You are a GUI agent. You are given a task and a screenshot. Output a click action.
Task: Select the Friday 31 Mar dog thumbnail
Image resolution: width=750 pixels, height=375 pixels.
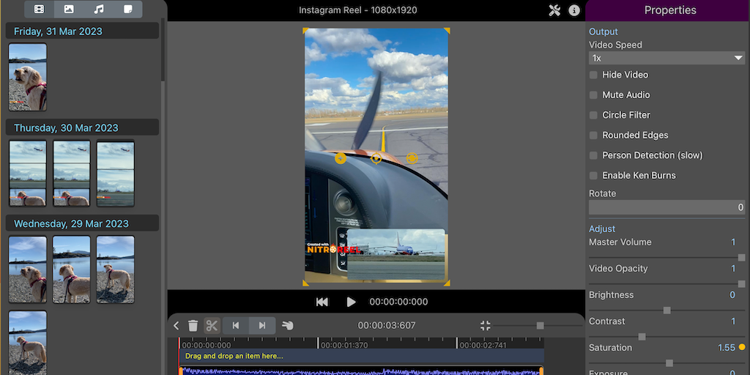pyautogui.click(x=28, y=77)
